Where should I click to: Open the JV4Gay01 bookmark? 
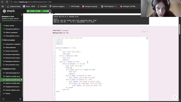pos(128,7)
